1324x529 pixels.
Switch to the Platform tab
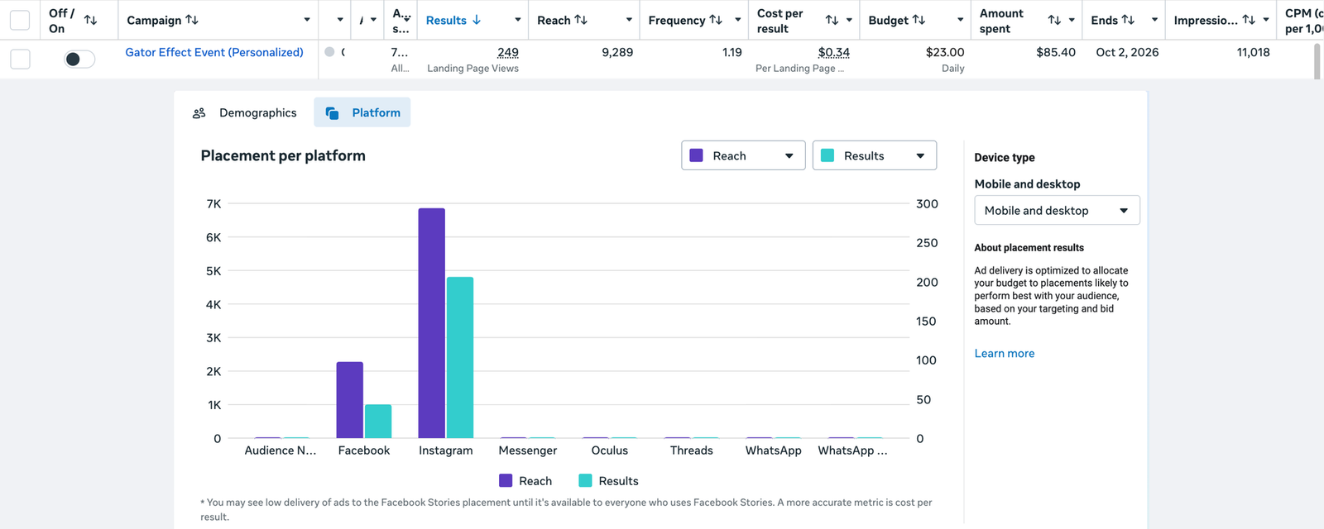[362, 112]
